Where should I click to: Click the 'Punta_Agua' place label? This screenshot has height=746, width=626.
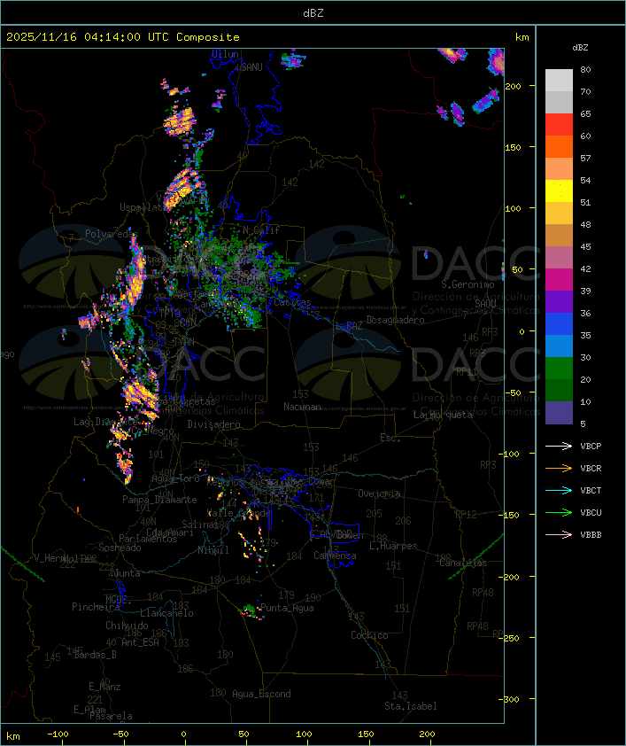(x=287, y=608)
